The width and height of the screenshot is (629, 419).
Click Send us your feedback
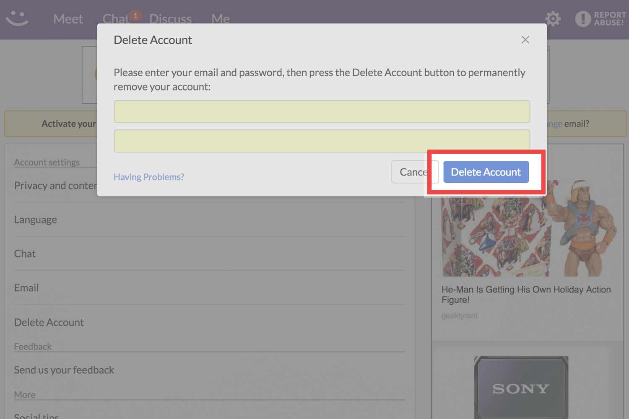tap(64, 370)
